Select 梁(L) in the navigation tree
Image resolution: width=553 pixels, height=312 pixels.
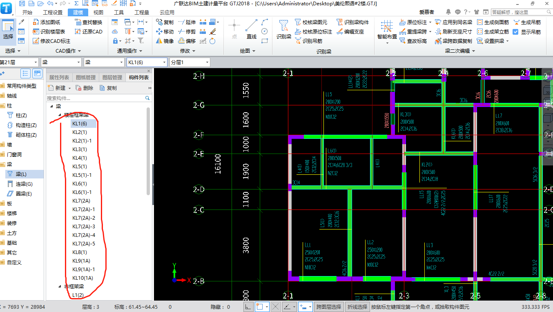(x=22, y=174)
